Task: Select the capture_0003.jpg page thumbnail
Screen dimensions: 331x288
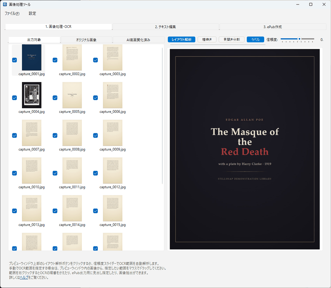Action: 113,57
